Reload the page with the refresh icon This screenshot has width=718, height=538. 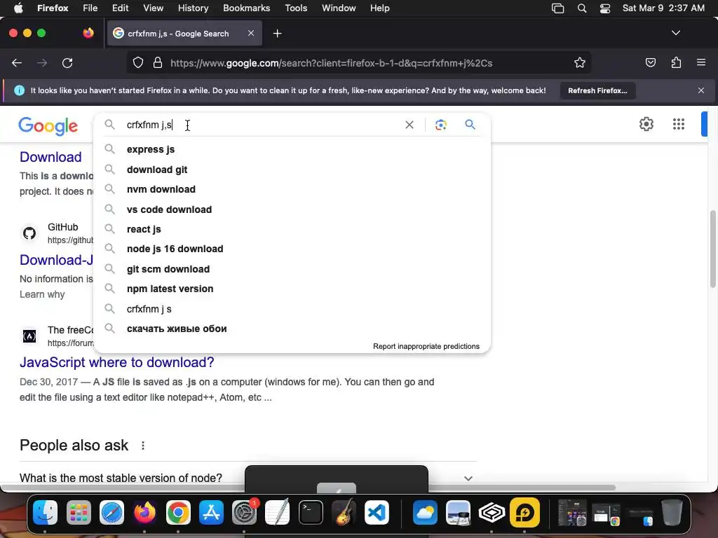tap(67, 63)
